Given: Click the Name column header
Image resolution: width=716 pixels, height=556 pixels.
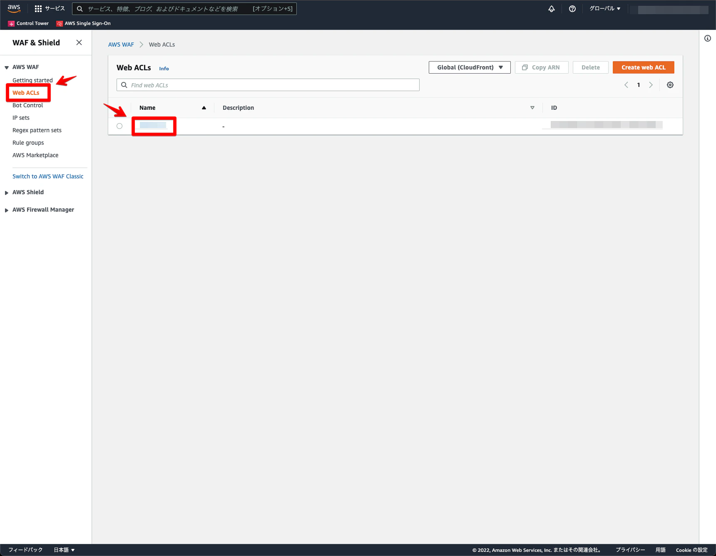Looking at the screenshot, I should pyautogui.click(x=147, y=108).
